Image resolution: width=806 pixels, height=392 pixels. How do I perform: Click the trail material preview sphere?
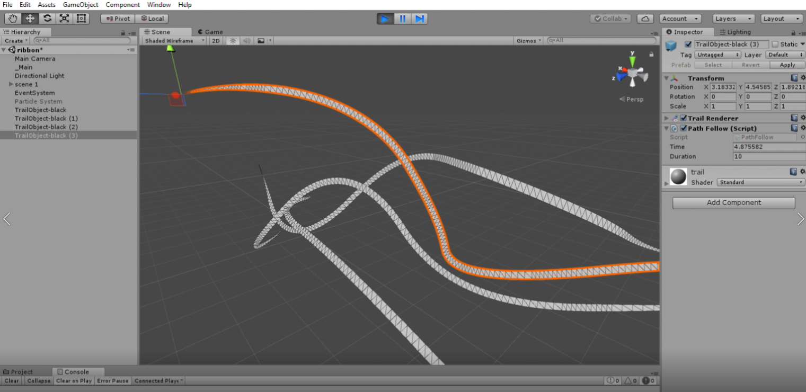click(x=678, y=176)
